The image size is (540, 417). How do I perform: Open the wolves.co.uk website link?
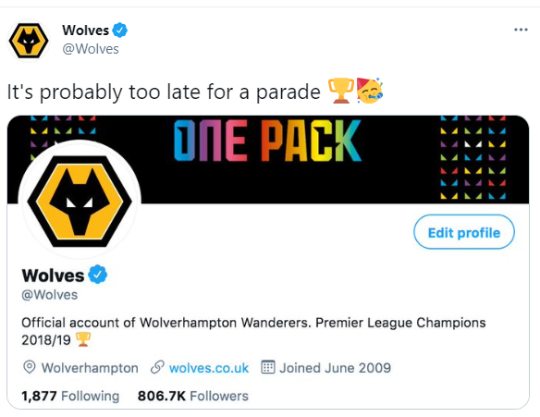click(x=209, y=368)
